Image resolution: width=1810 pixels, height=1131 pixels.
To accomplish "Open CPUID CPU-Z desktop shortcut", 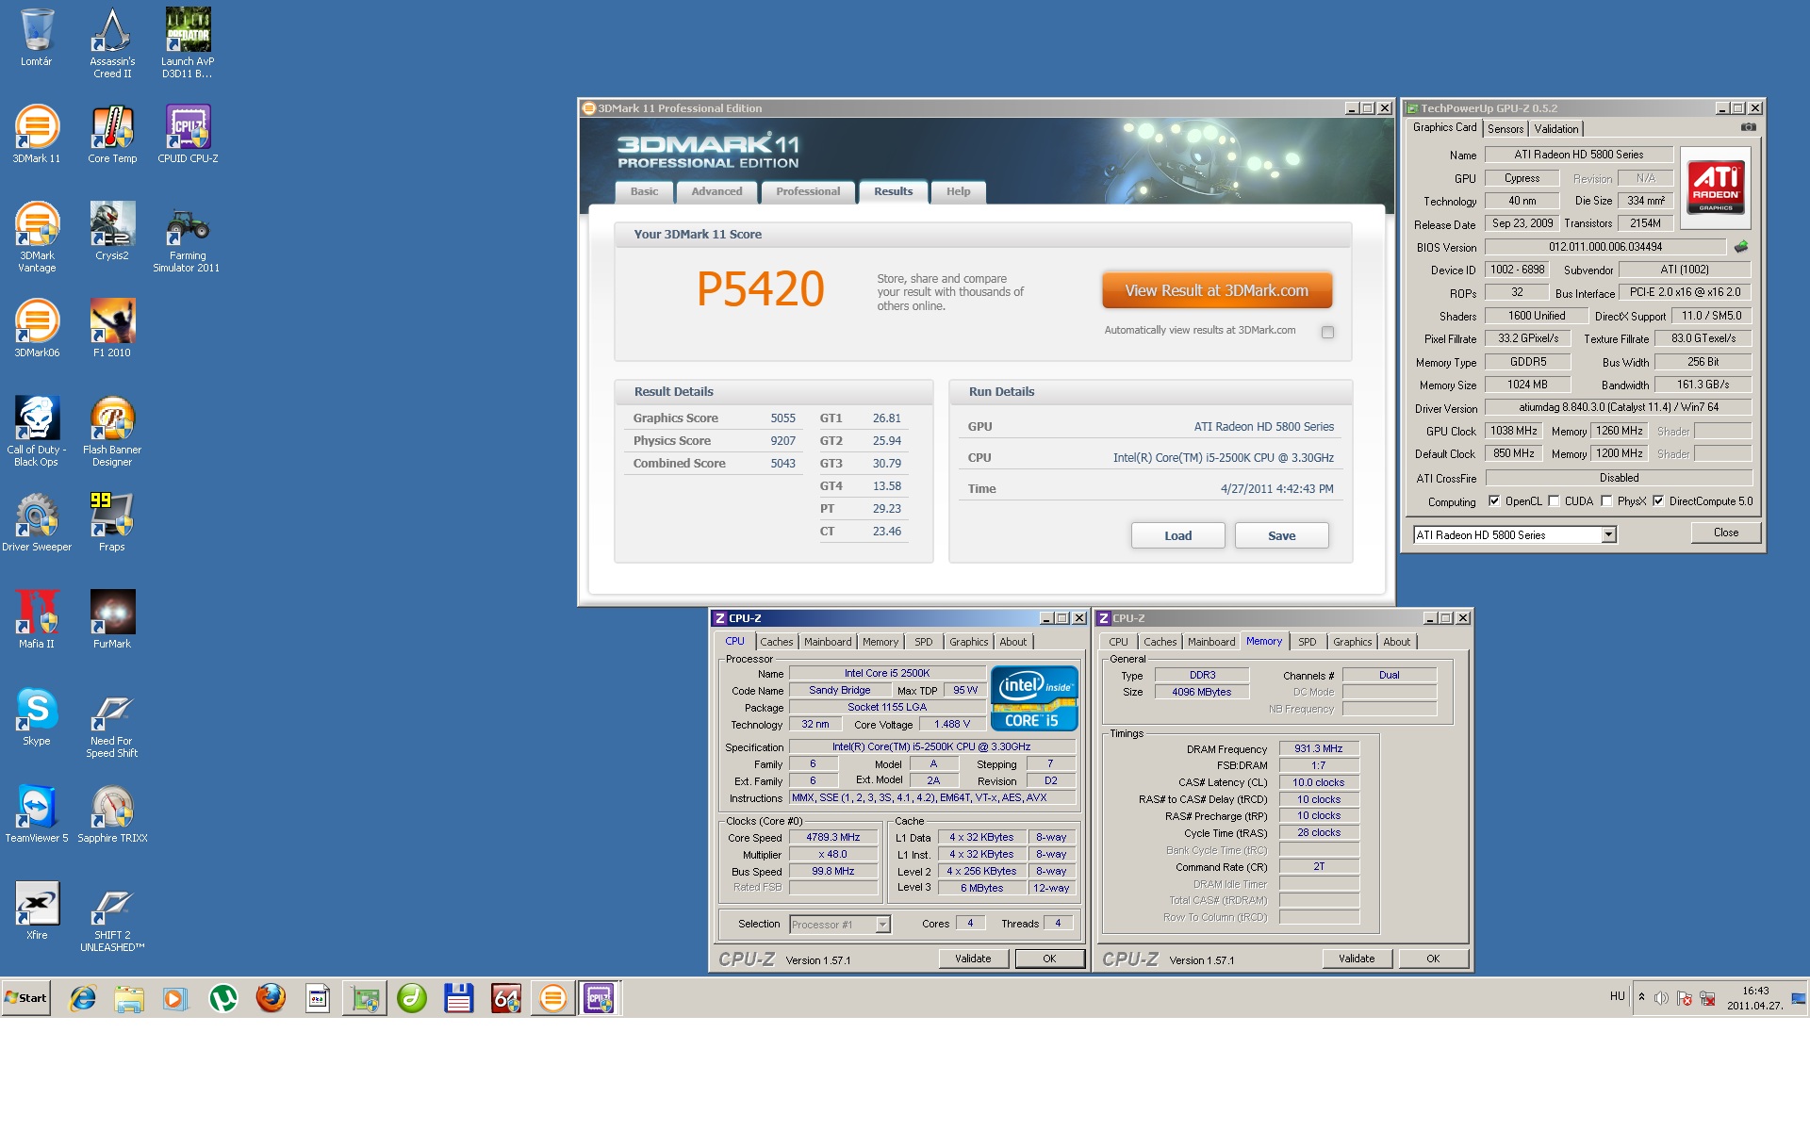I will click(188, 134).
